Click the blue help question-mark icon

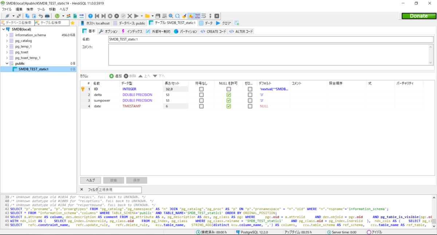pos(90,16)
